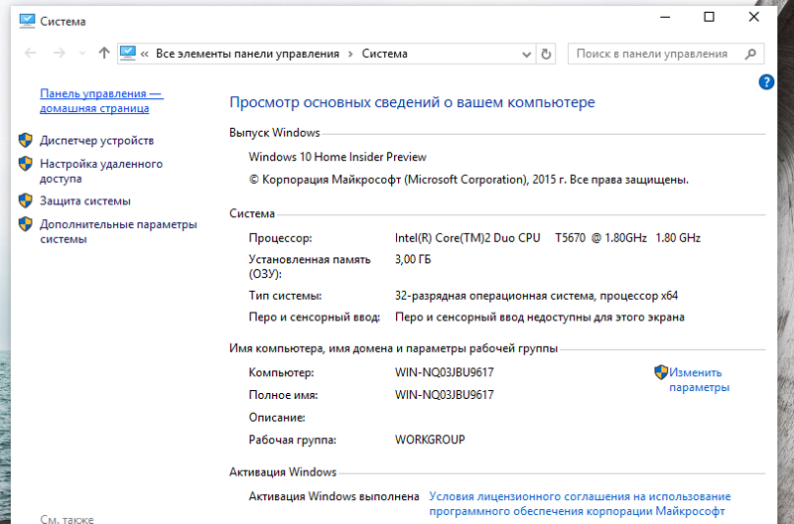This screenshot has height=524, width=794.
Task: Open Защита системы link
Action: pos(85,201)
